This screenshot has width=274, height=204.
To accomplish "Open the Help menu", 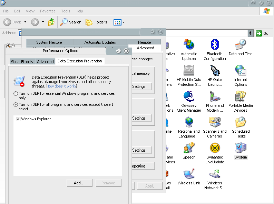I will [79, 11].
